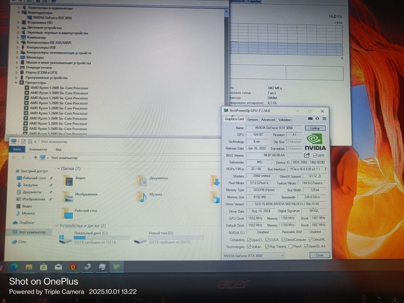The image size is (404, 303).
Task: Expand the Дисковые устройства node
Action: (x=18, y=28)
